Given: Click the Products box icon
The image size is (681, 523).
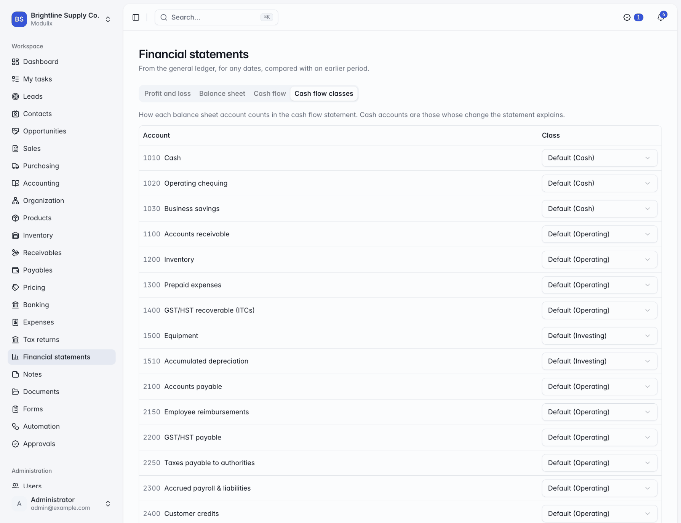Looking at the screenshot, I should 15,218.
